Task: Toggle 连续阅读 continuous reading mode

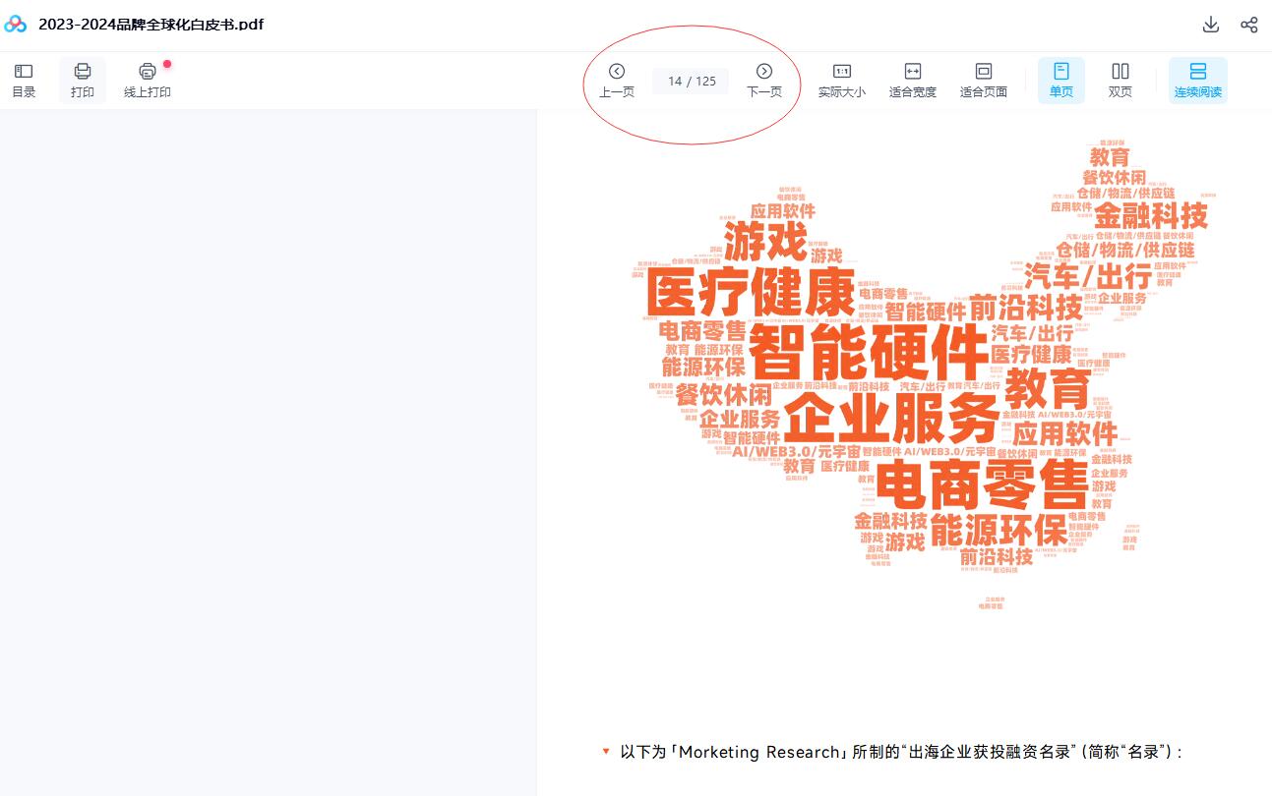Action: pyautogui.click(x=1198, y=80)
